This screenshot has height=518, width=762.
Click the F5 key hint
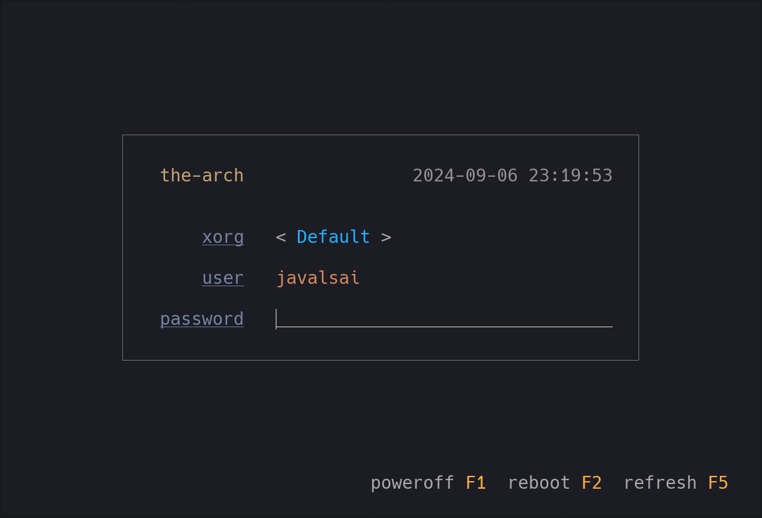tap(718, 483)
